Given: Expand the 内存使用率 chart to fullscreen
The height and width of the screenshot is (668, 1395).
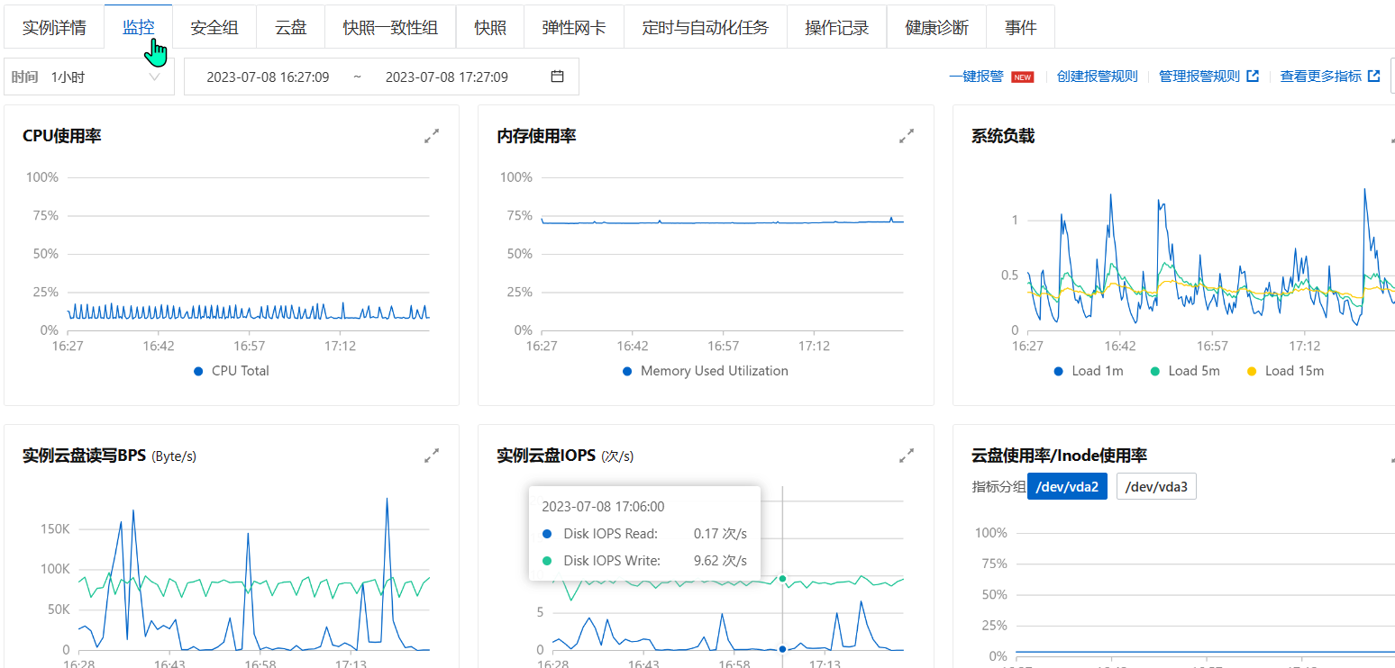Looking at the screenshot, I should [907, 136].
